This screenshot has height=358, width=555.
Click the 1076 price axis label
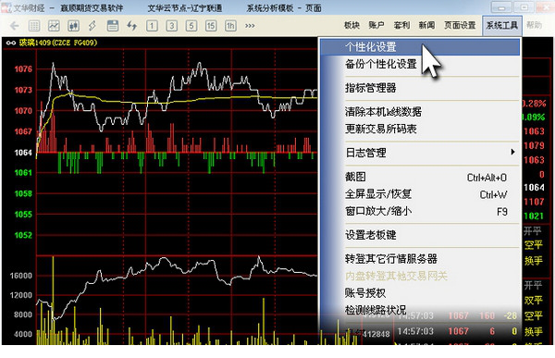[23, 69]
